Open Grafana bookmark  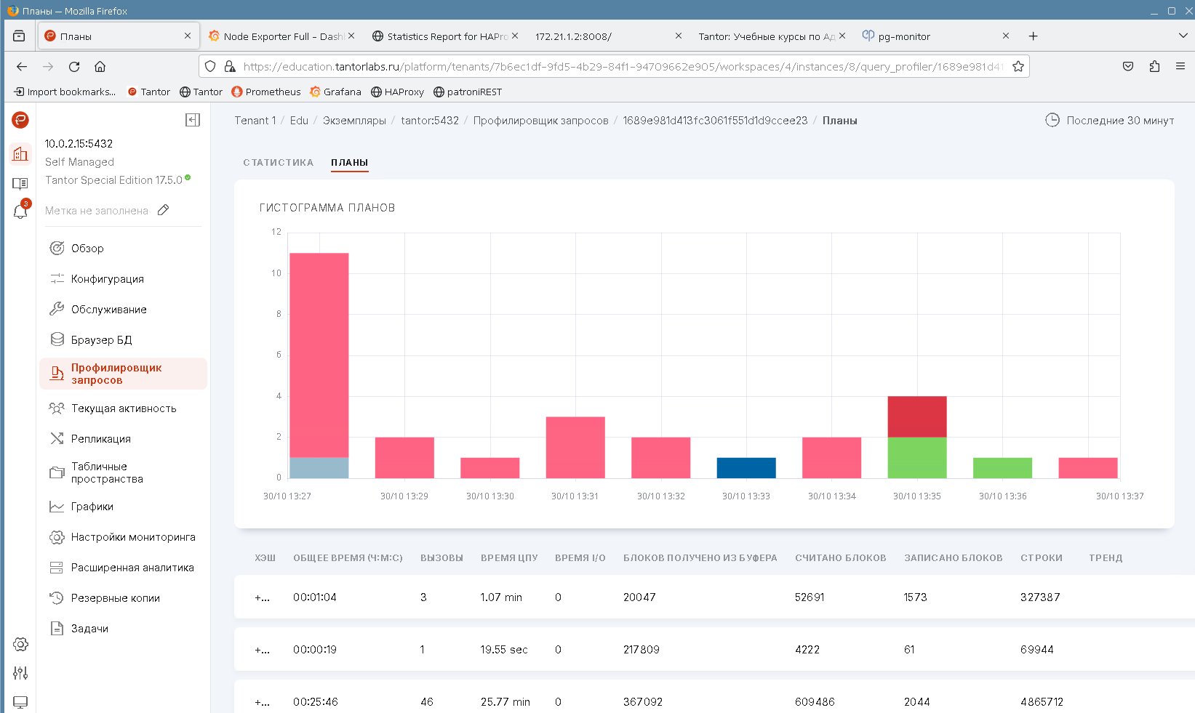click(x=335, y=92)
